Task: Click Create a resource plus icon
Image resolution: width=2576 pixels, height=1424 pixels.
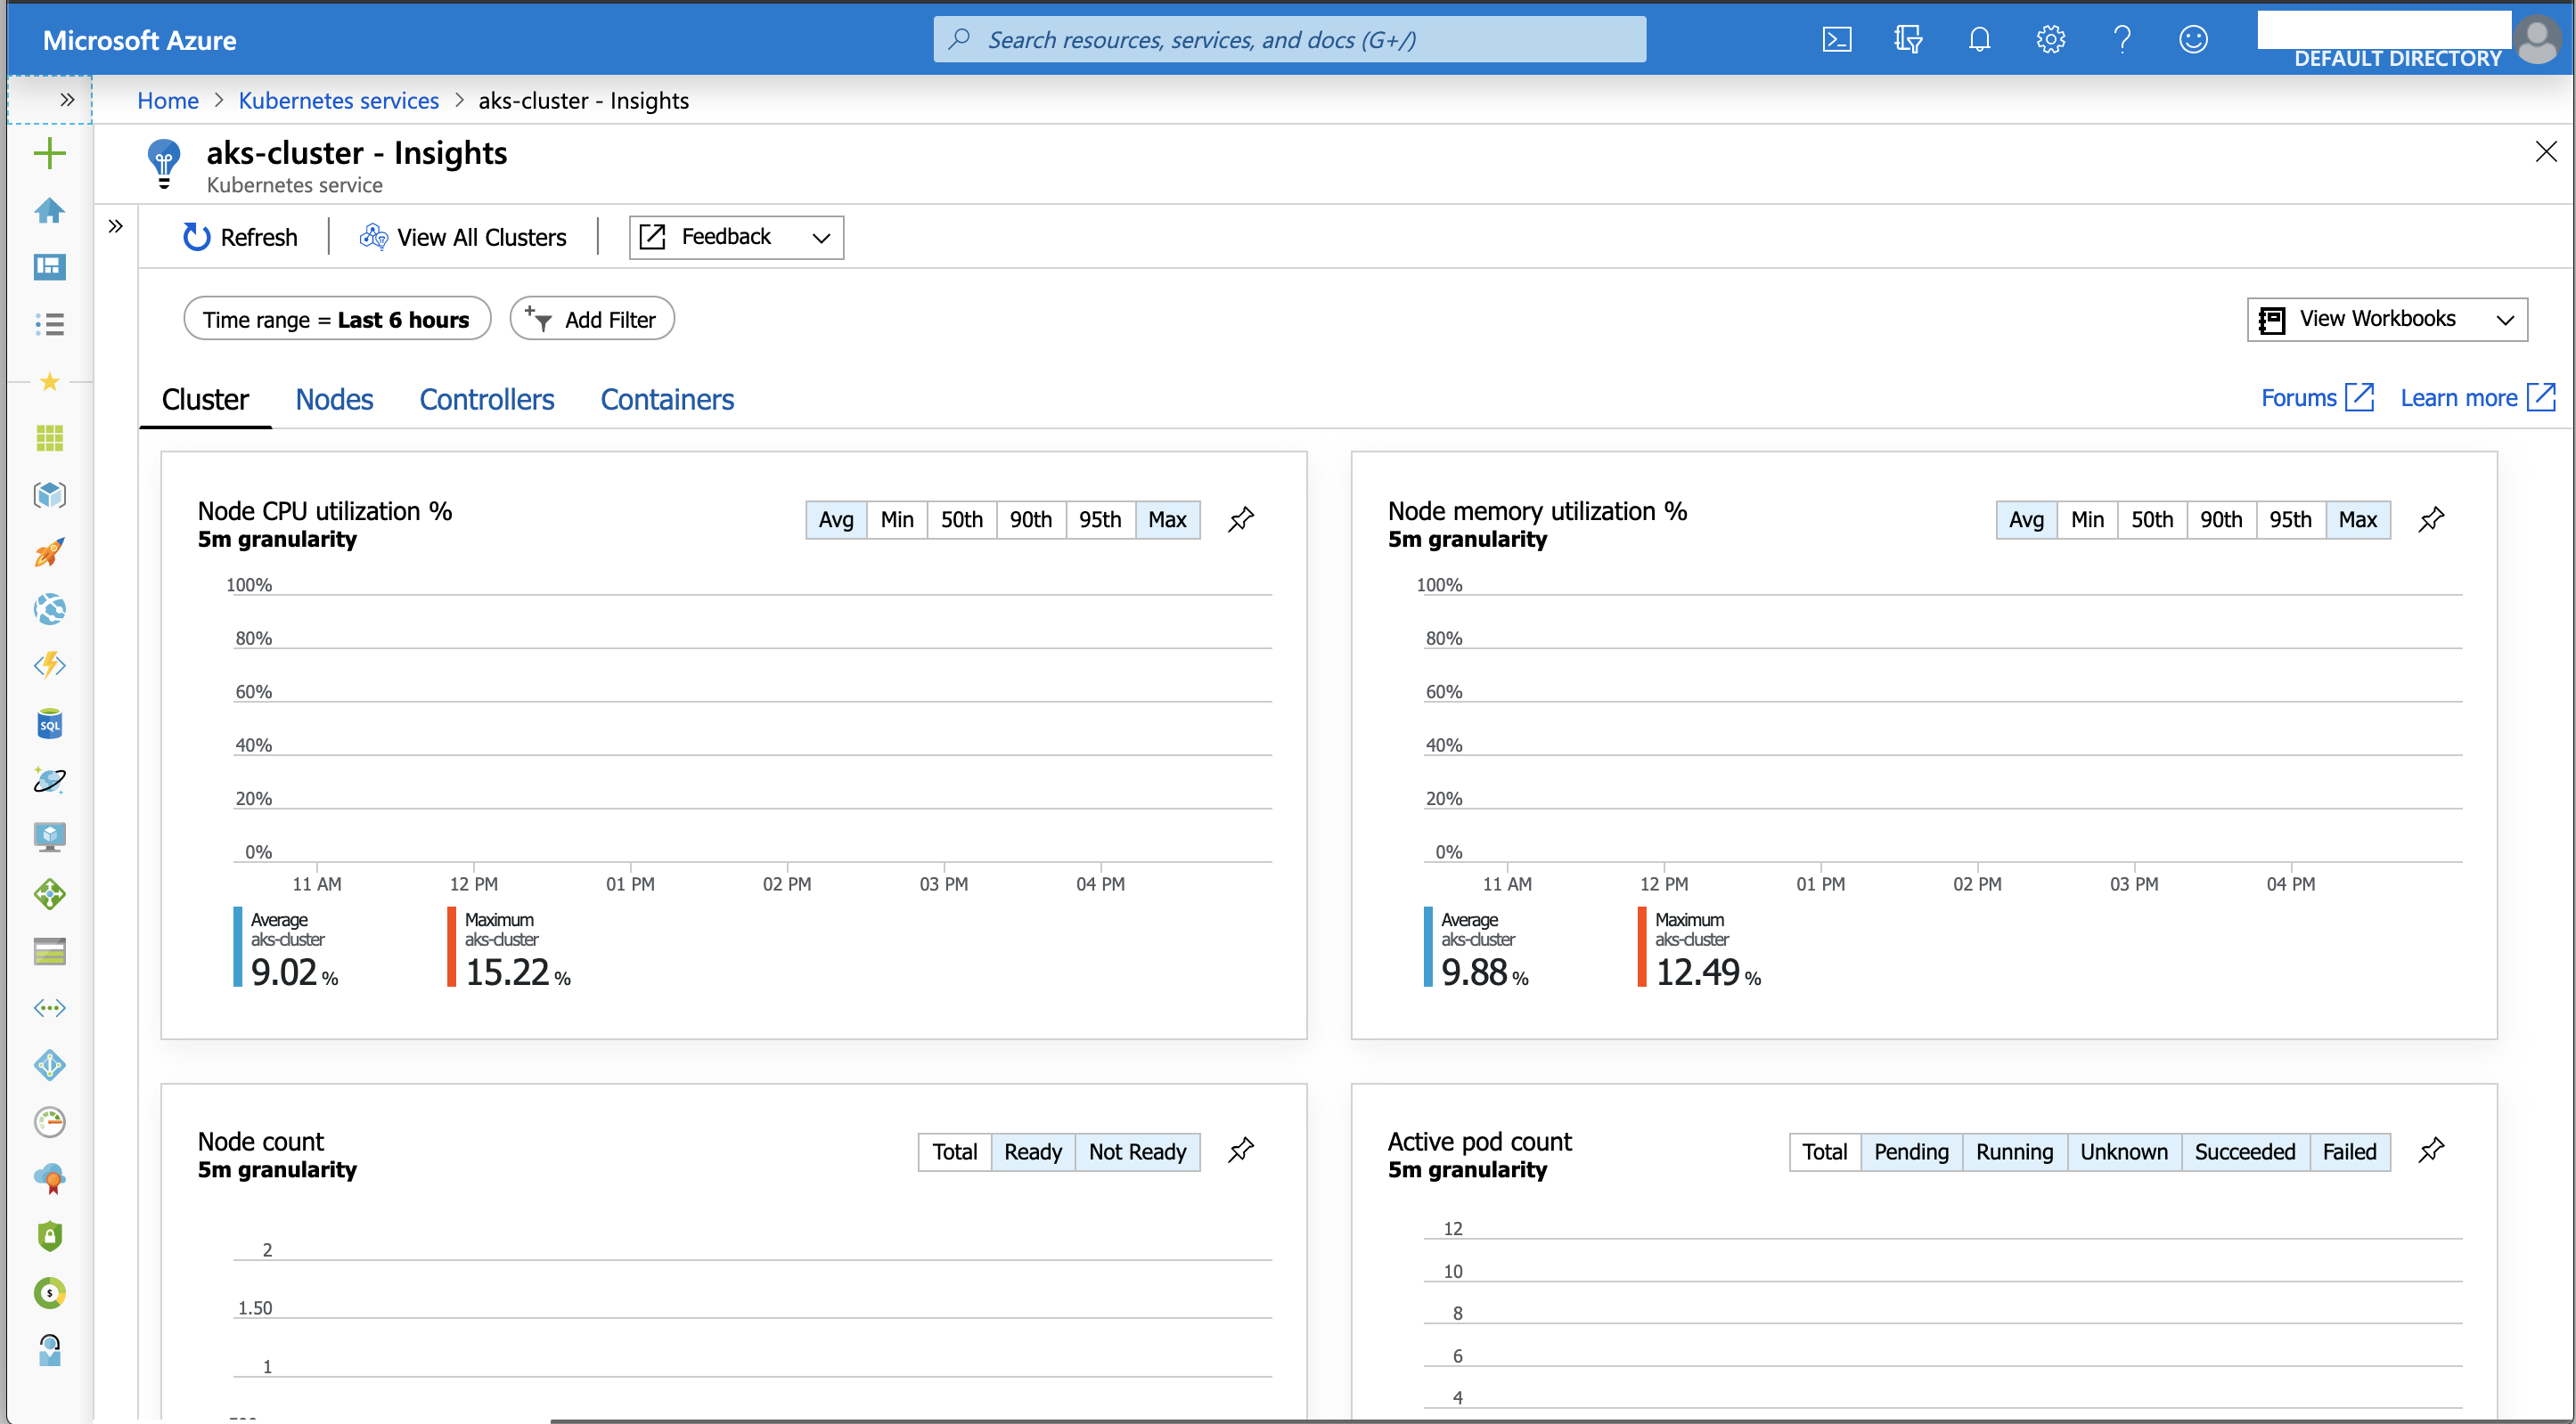Action: tap(49, 153)
